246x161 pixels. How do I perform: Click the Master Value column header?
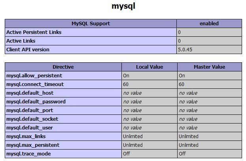pos(209,67)
